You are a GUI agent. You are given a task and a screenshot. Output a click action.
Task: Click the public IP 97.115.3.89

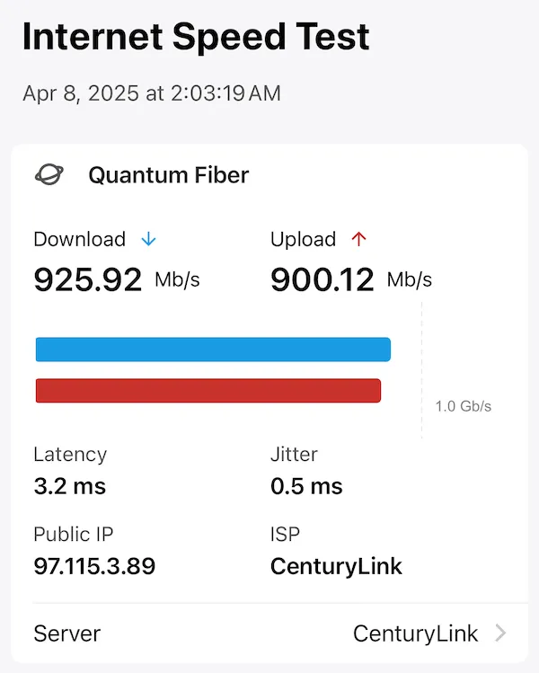point(94,566)
